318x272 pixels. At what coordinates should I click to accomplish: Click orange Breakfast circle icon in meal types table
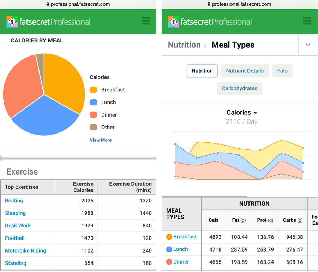(169, 237)
